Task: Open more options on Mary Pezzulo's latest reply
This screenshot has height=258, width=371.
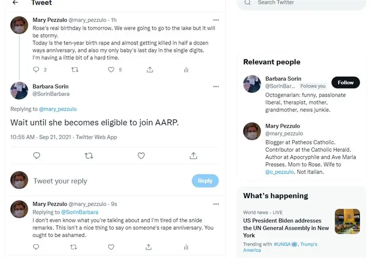Action: coord(216,204)
